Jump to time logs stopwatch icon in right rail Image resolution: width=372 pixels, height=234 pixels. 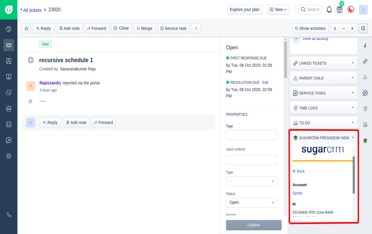[x=365, y=109]
